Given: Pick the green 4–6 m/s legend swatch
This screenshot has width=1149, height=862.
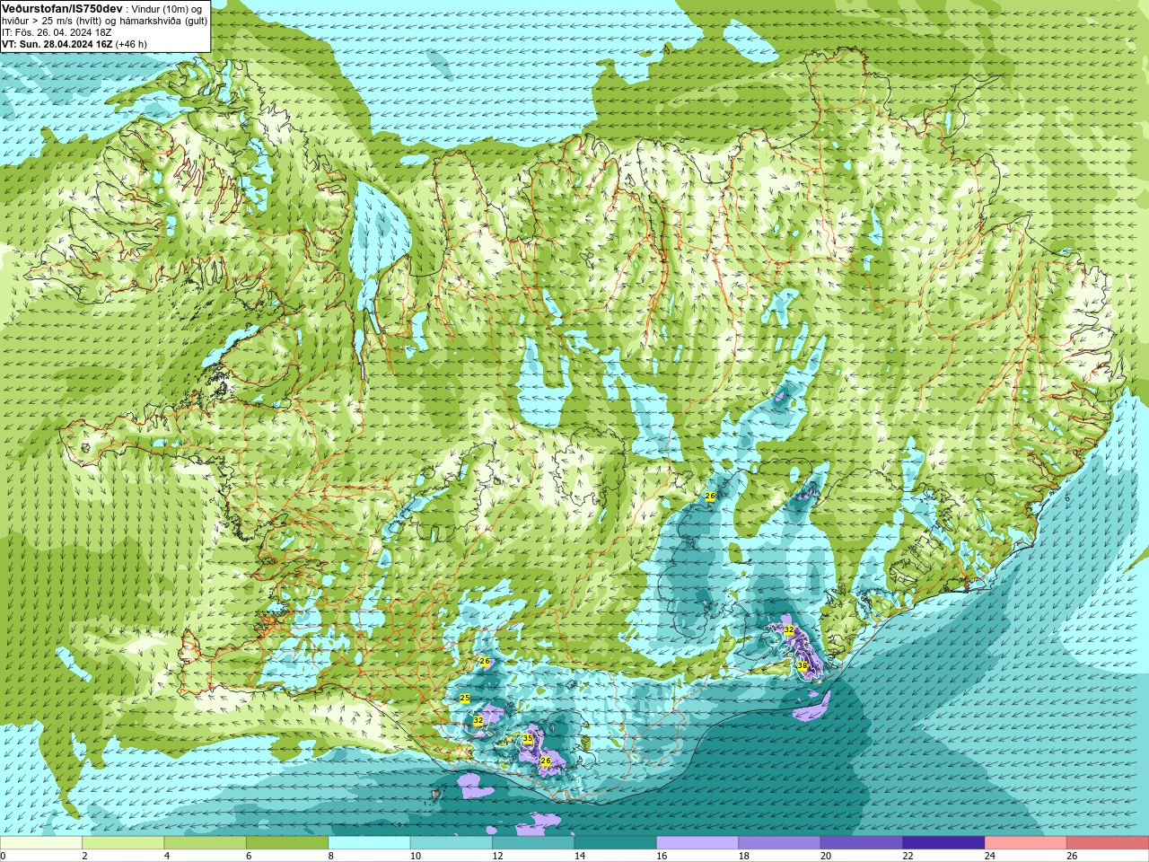Looking at the screenshot, I should 206,843.
